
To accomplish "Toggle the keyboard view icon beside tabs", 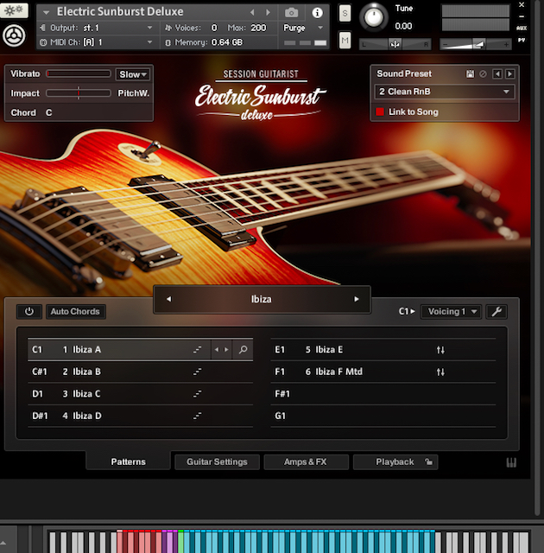I will (511, 462).
